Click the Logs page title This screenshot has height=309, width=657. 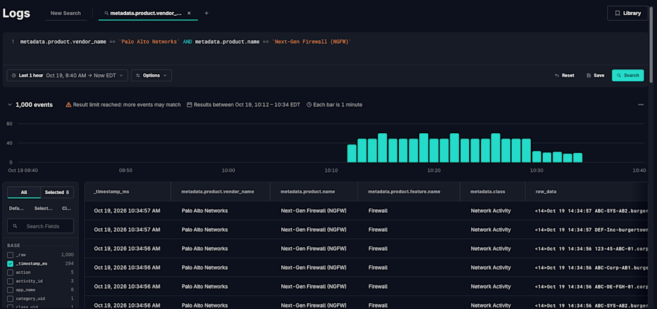tap(16, 13)
